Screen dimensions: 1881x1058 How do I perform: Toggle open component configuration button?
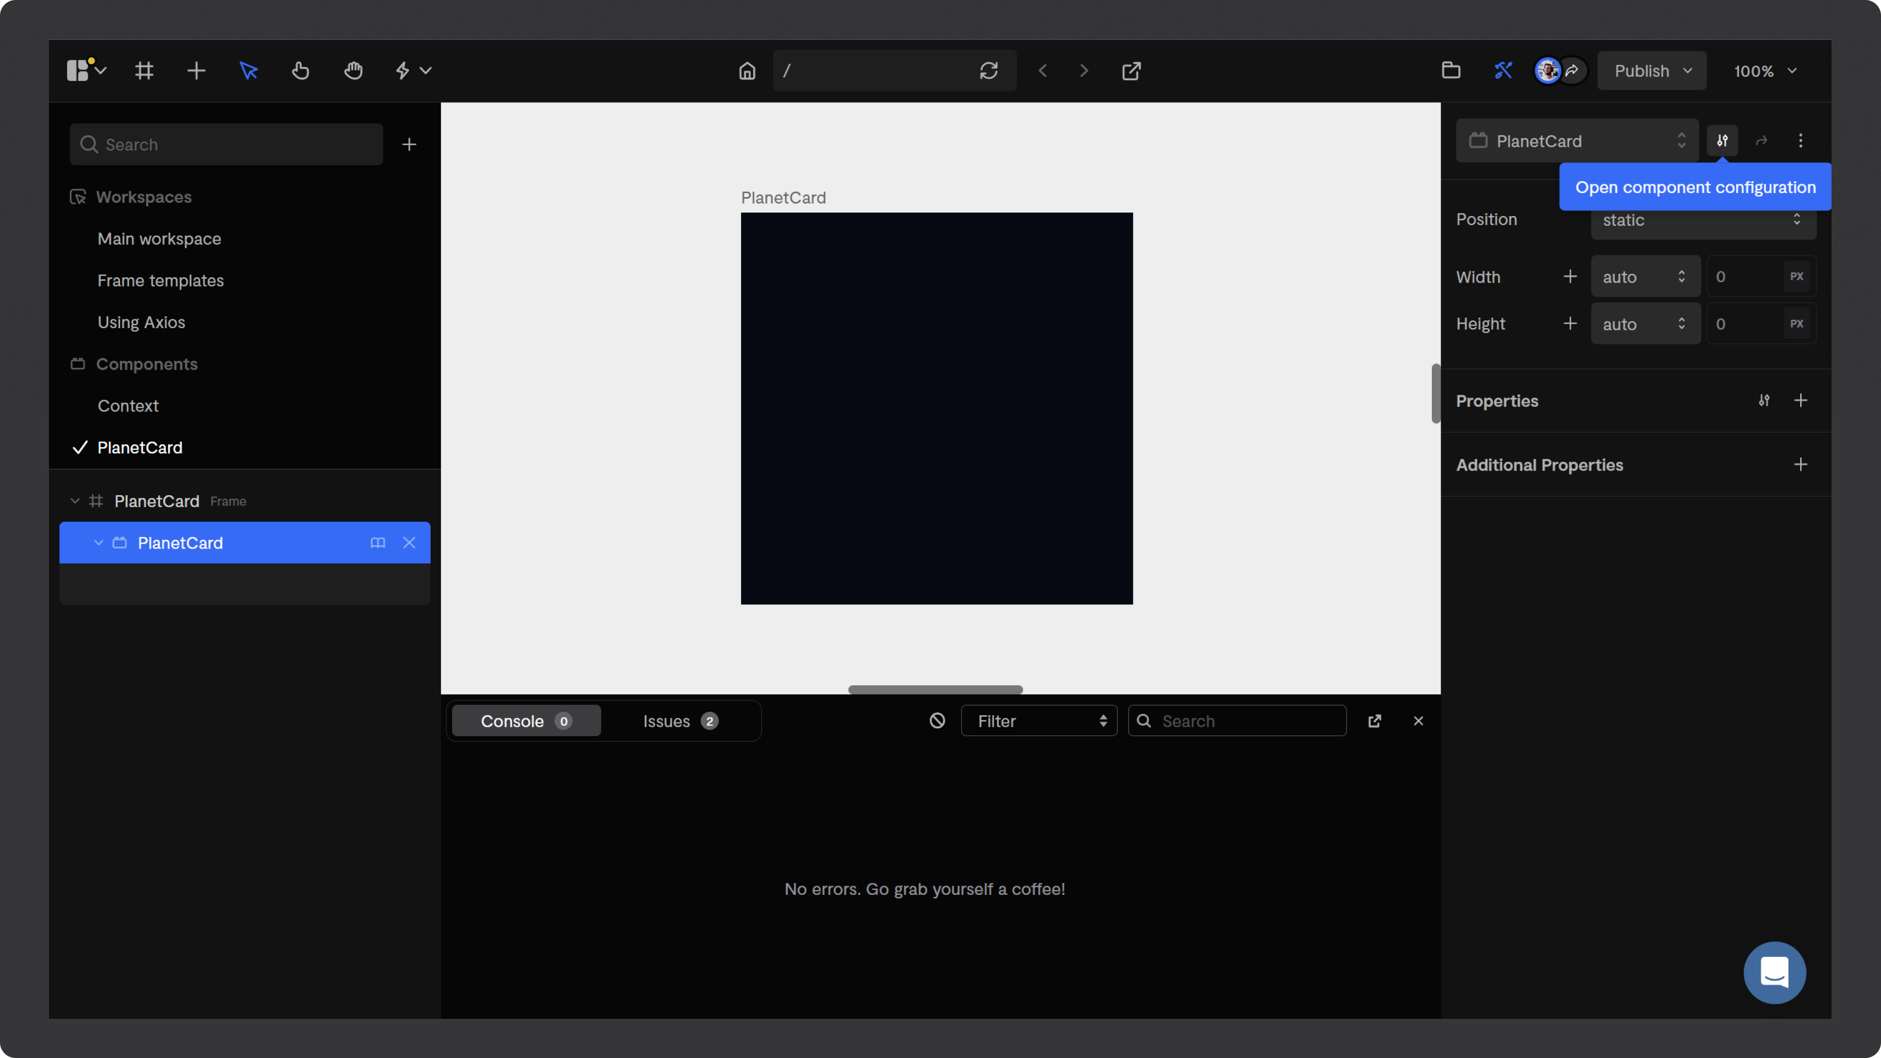pyautogui.click(x=1723, y=140)
